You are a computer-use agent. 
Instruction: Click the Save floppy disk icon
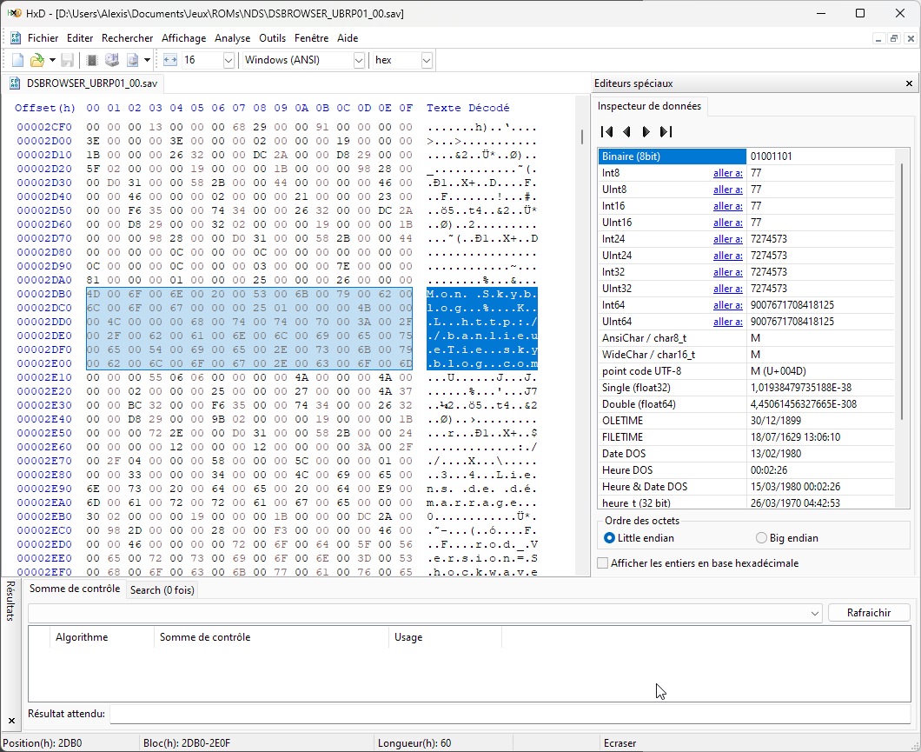coord(67,60)
